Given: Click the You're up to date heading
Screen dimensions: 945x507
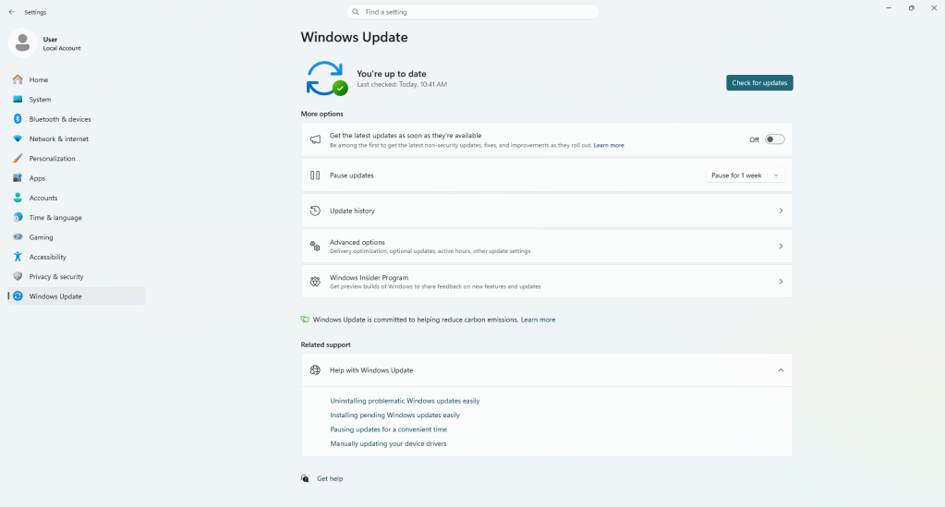Looking at the screenshot, I should click(x=391, y=74).
